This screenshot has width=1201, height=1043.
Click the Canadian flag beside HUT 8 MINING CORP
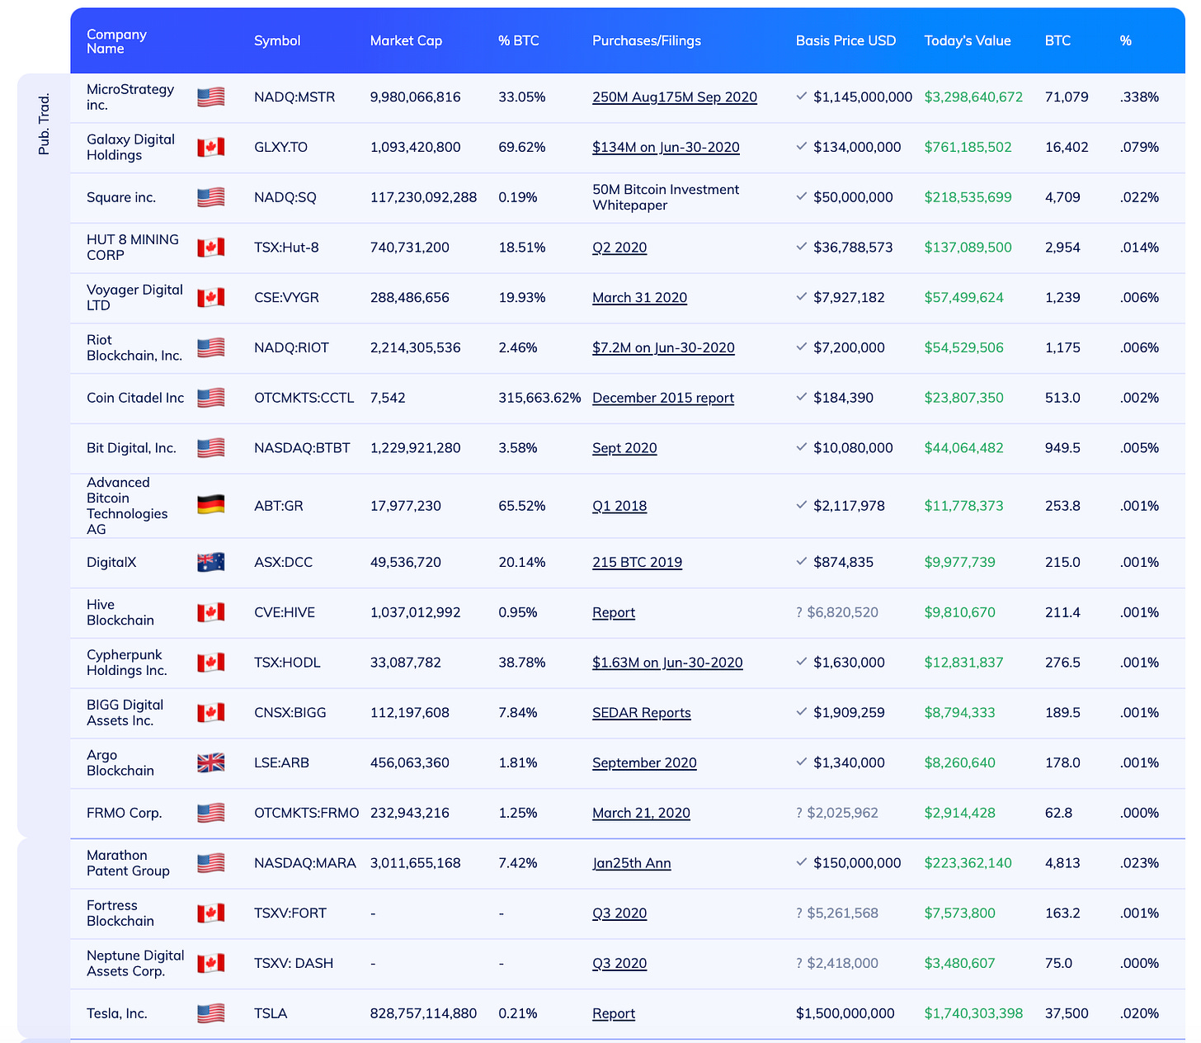(210, 248)
